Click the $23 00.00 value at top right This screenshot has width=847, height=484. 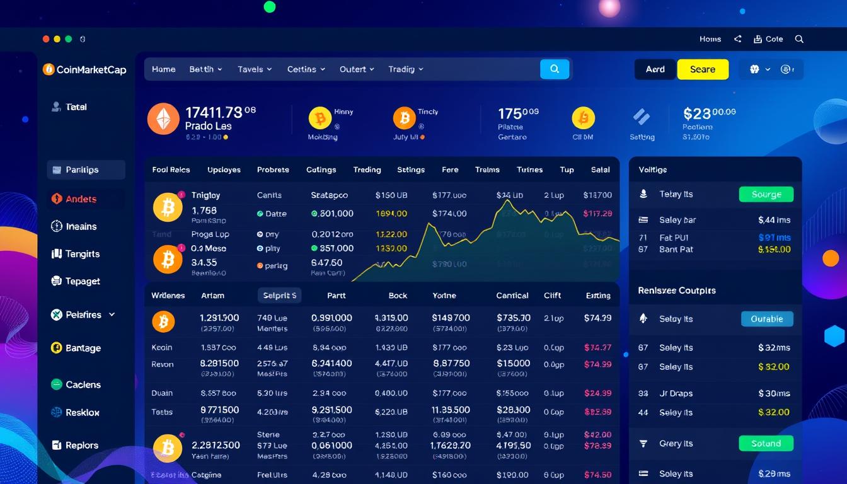coord(709,113)
